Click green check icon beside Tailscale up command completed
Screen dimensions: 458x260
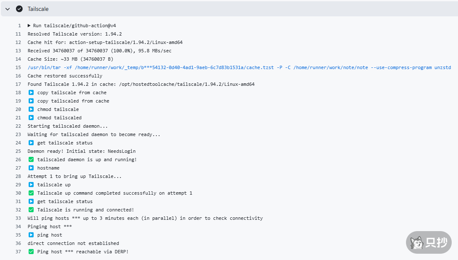(x=31, y=193)
